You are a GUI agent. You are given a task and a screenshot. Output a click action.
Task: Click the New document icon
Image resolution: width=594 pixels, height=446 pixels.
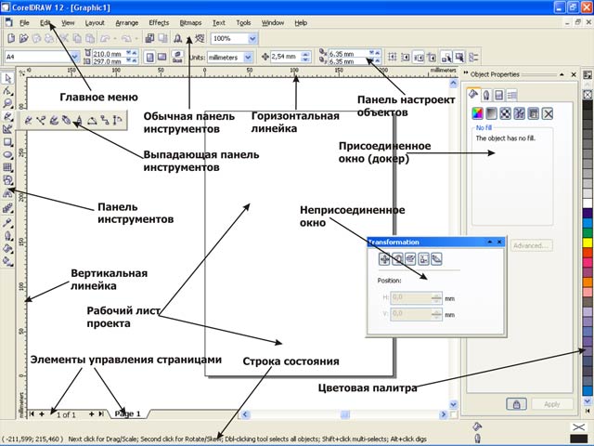tap(11, 38)
